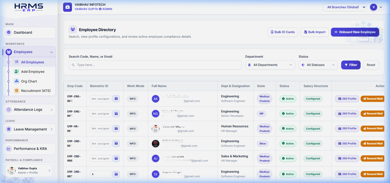This screenshot has width=390, height=183.
Task: Collapse the Employees submenu chevron
Action: pyautogui.click(x=51, y=52)
